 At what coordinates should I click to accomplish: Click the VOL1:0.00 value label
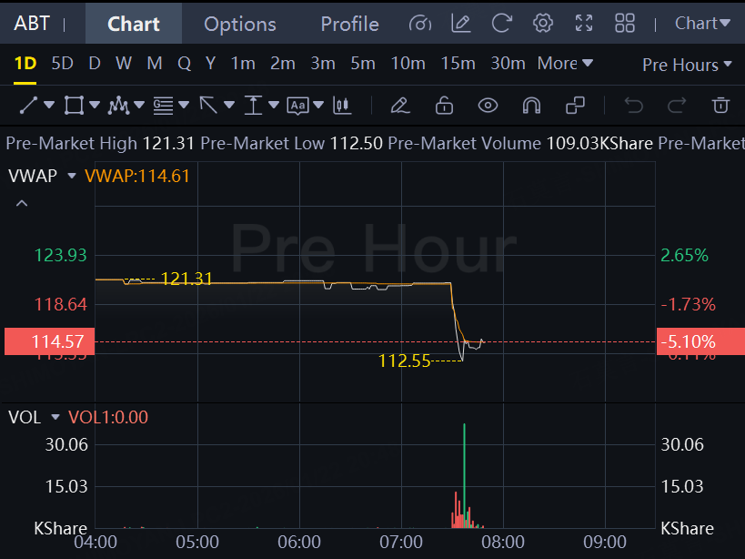[108, 417]
